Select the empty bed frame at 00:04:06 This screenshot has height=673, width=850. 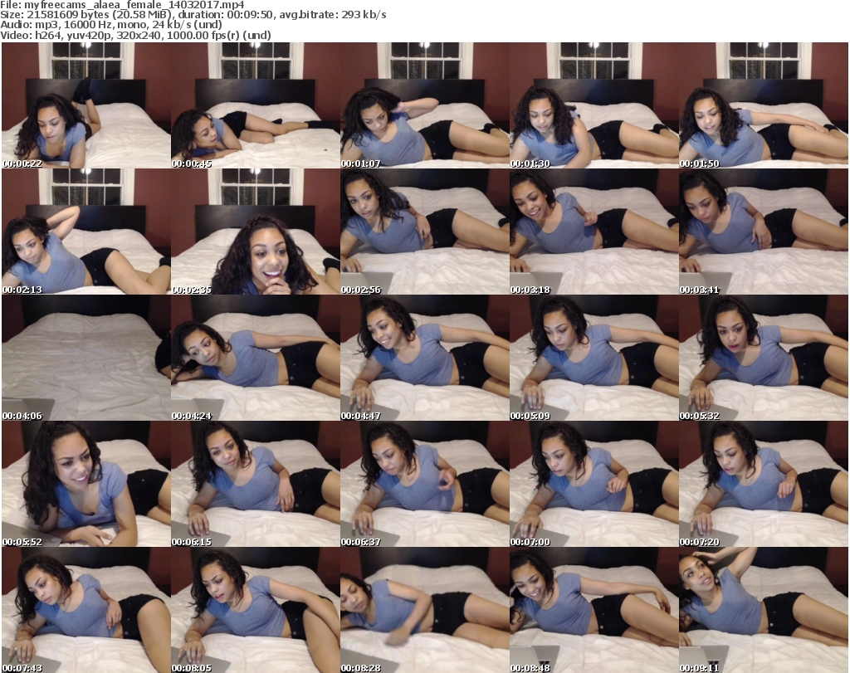click(x=86, y=358)
